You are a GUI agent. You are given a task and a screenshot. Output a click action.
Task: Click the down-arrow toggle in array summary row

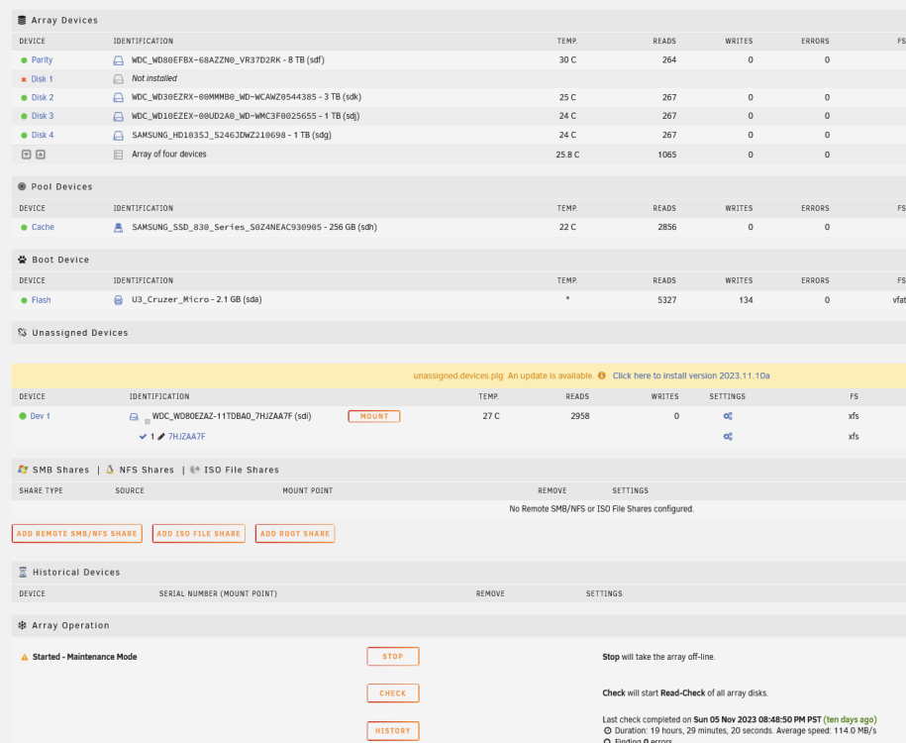[26, 155]
